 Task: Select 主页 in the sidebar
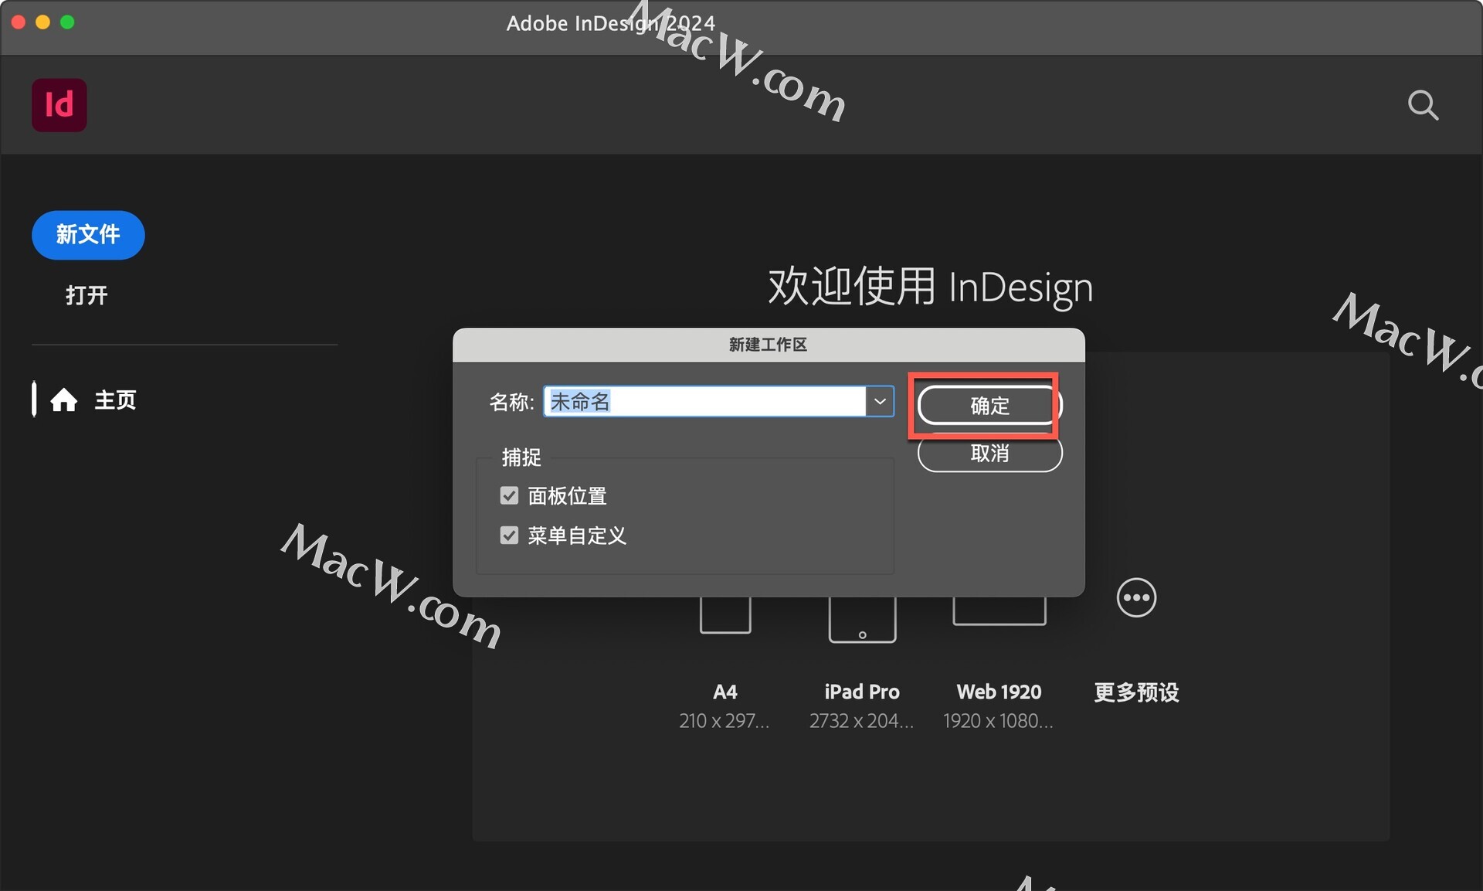(x=115, y=400)
